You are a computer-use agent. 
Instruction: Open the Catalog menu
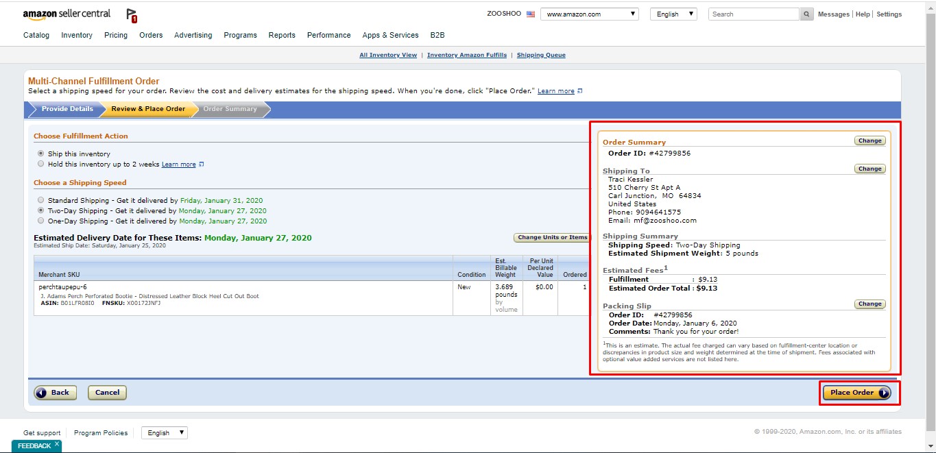point(36,35)
